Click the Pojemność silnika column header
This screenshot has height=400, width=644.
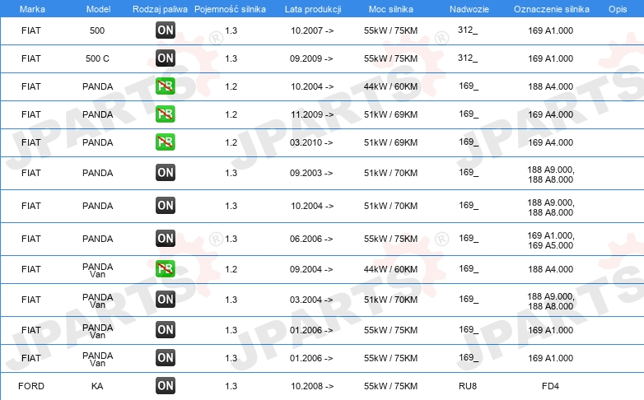coord(230,9)
